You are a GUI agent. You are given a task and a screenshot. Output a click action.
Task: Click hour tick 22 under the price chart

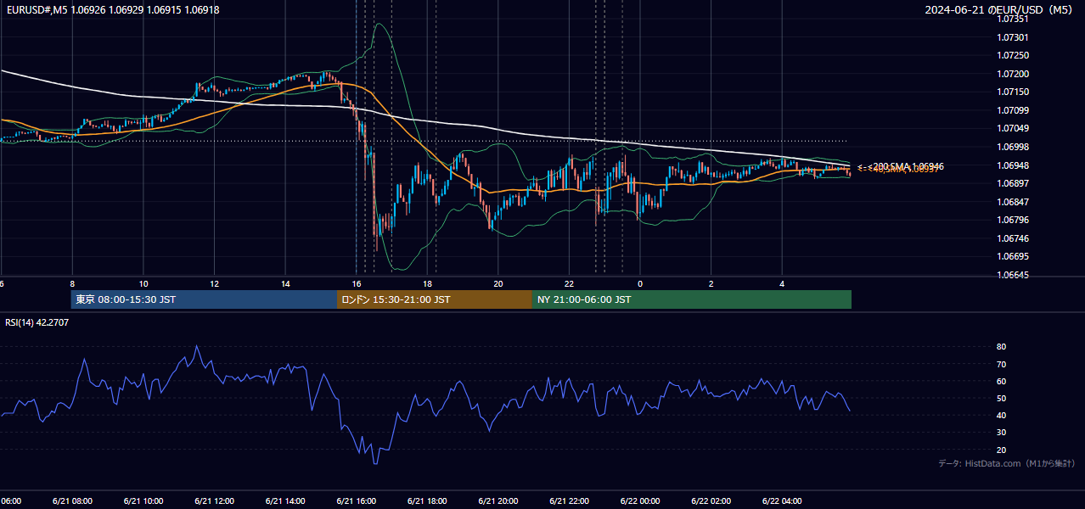point(569,283)
